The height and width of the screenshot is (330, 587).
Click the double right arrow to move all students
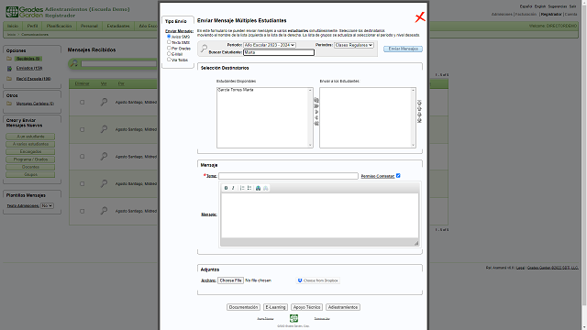(316, 106)
